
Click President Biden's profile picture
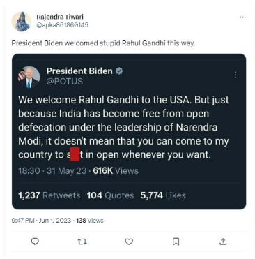(29, 77)
